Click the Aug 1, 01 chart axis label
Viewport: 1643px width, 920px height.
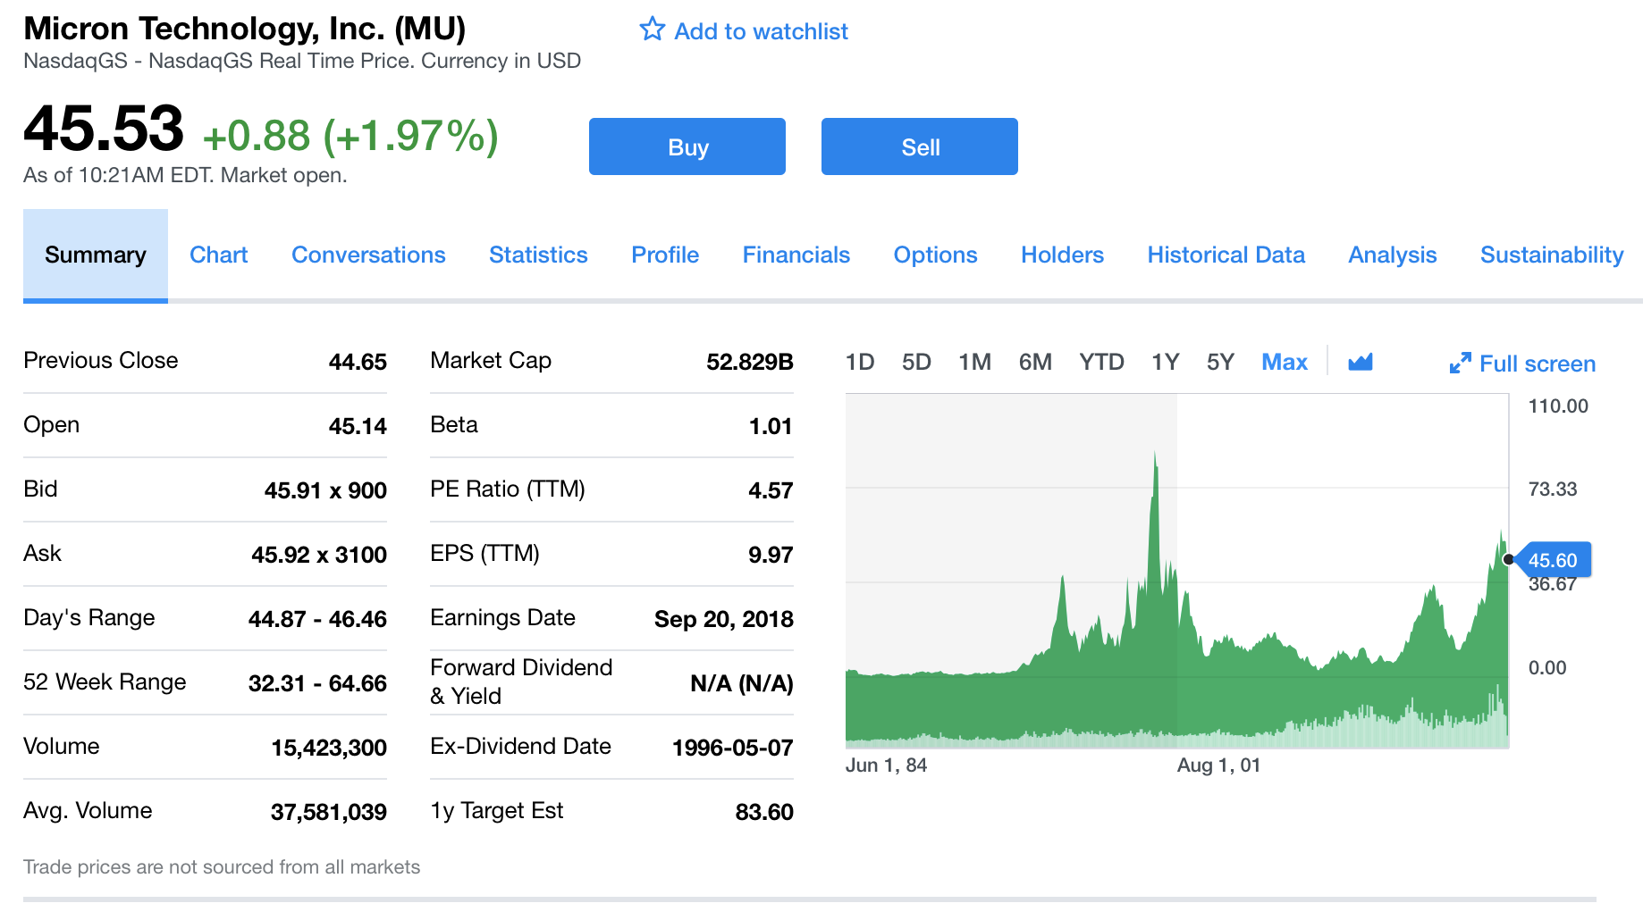(x=1218, y=765)
